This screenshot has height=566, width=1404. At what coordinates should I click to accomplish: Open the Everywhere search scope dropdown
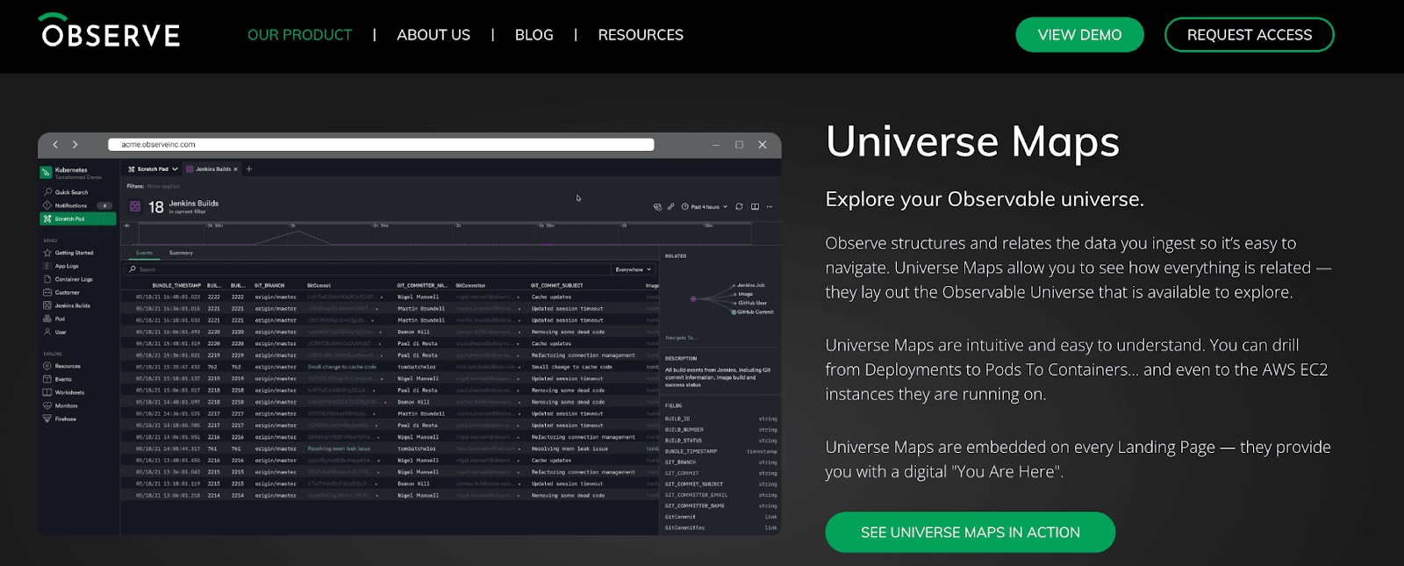634,269
